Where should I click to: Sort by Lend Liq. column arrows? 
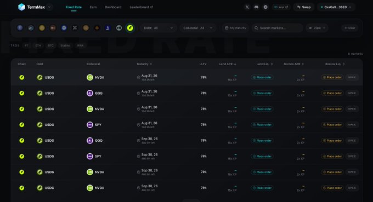pyautogui.click(x=272, y=64)
